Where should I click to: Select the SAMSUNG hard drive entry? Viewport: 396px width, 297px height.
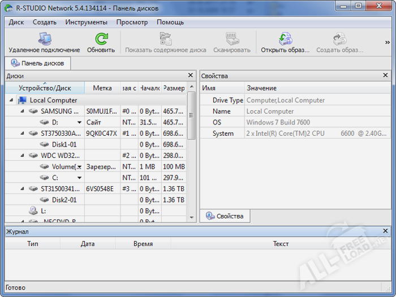click(59, 111)
